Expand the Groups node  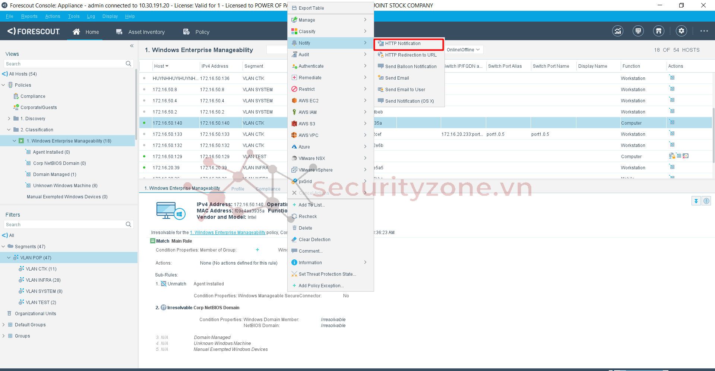3,336
